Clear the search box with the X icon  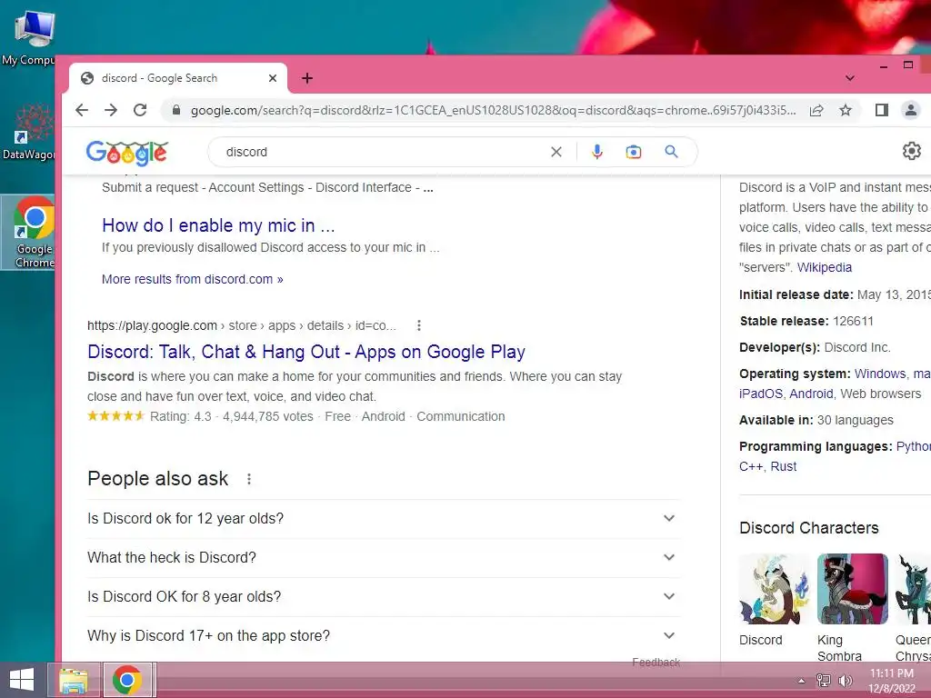pyautogui.click(x=556, y=152)
